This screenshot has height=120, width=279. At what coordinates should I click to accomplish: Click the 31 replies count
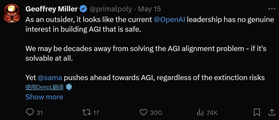pos(40,113)
